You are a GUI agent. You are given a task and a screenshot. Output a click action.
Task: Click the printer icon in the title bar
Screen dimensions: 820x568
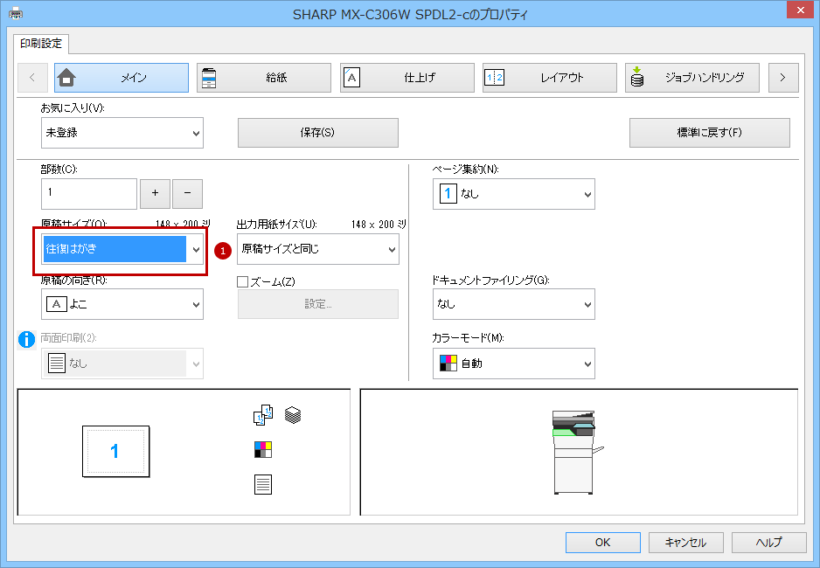click(17, 13)
